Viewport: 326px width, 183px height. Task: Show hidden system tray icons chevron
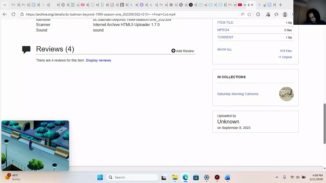coord(277,177)
